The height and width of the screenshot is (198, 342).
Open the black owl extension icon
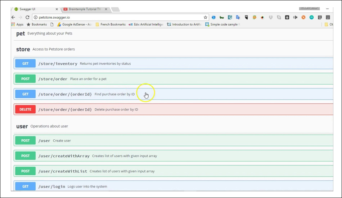click(246, 17)
